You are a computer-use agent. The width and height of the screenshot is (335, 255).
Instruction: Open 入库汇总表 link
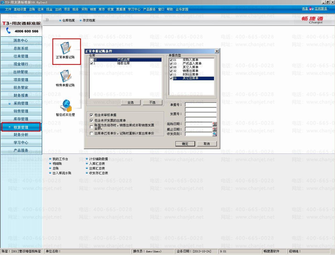[97, 164]
